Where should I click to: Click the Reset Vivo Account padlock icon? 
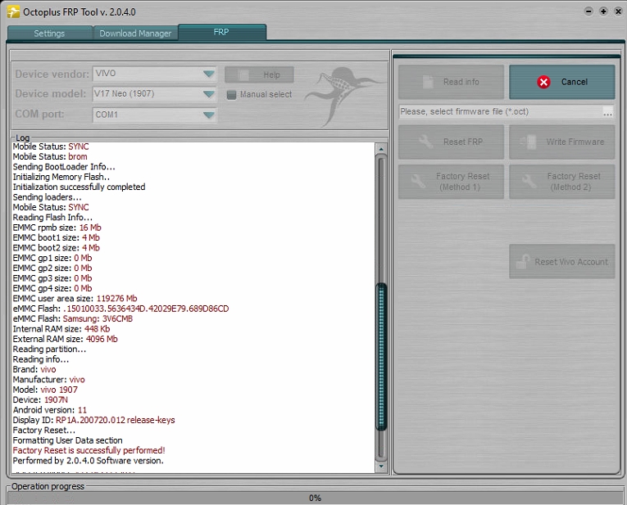[523, 261]
